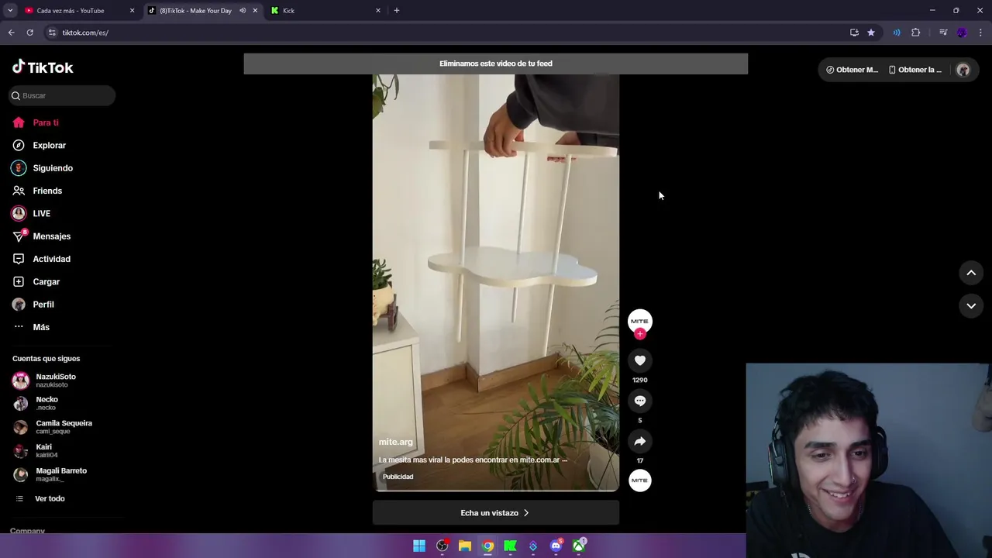Like the video with the heart icon
992x558 pixels.
(639, 360)
